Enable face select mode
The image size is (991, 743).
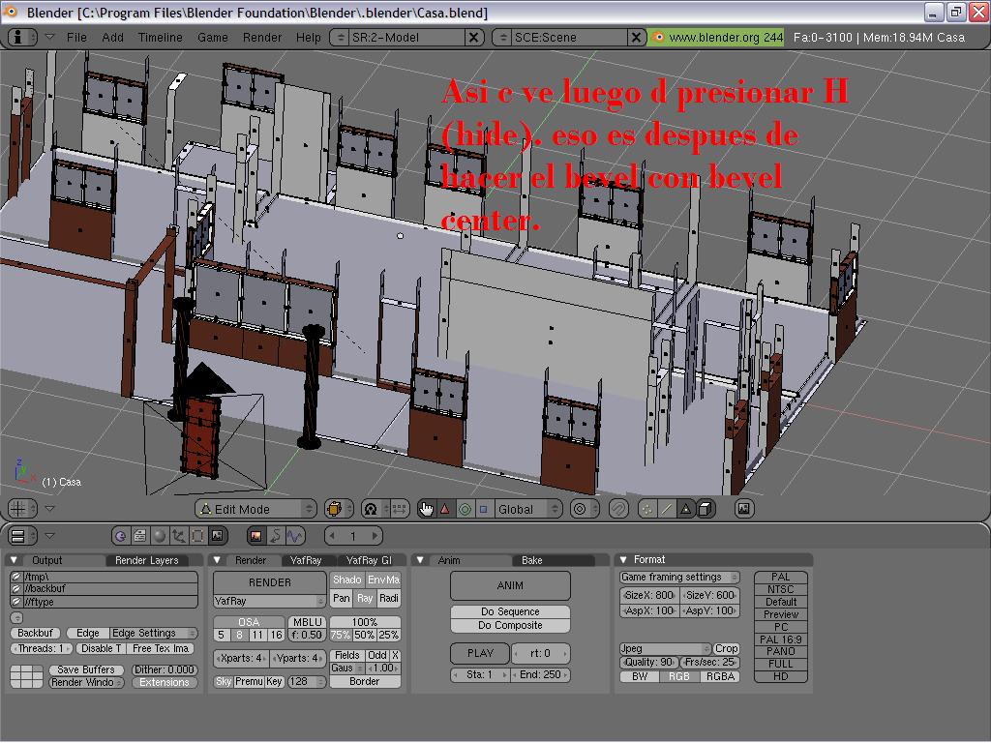686,509
